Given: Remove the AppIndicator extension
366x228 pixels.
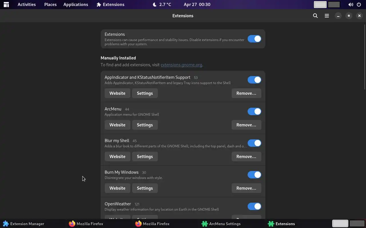Looking at the screenshot, I should point(246,93).
